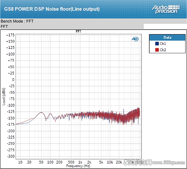
Task: Click the 50 frequency tick label
Action: [x=41, y=162]
